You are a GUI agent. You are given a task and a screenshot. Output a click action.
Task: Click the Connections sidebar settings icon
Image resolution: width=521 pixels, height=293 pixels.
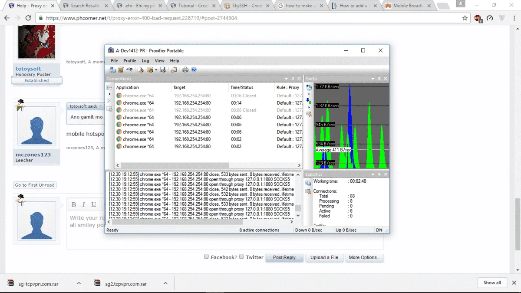pos(109,109)
